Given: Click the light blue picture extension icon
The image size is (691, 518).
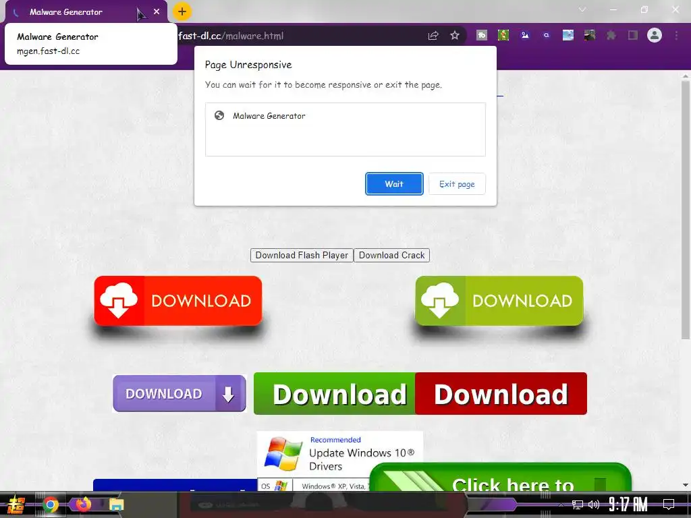Looking at the screenshot, I should (568, 35).
